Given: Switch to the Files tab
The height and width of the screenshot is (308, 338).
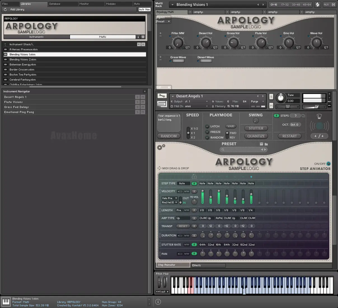Looking at the screenshot, I should [10, 4].
